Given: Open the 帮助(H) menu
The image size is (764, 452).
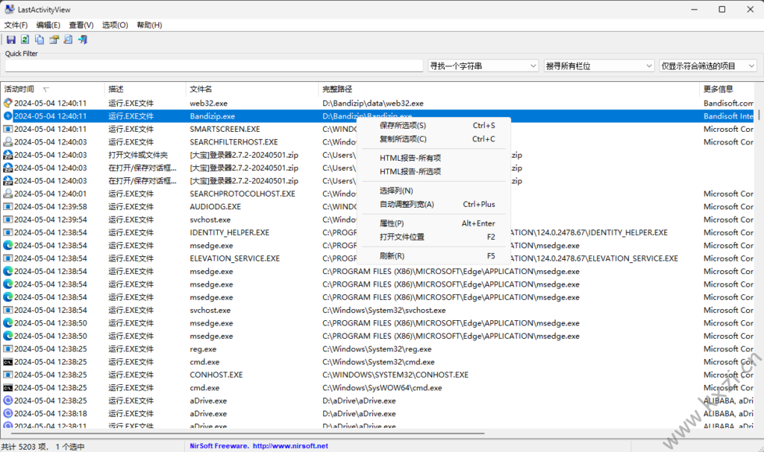Looking at the screenshot, I should pyautogui.click(x=149, y=25).
